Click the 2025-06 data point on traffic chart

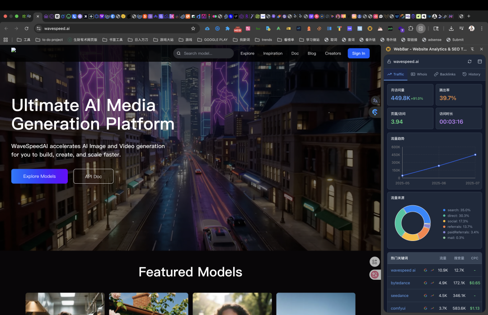tap(439, 166)
